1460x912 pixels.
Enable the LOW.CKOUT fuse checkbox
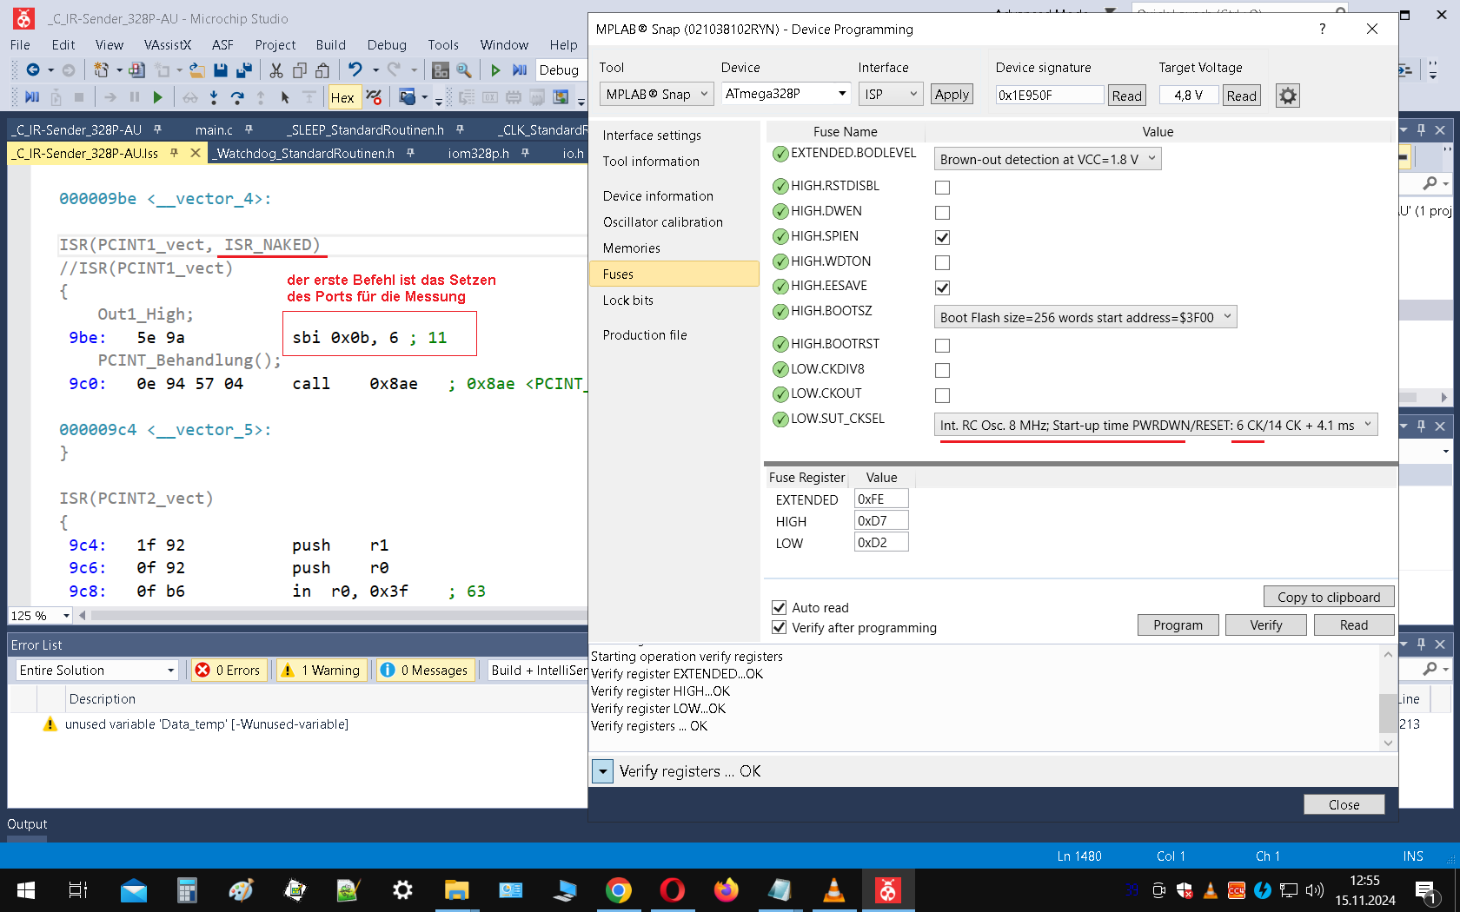[x=942, y=395]
